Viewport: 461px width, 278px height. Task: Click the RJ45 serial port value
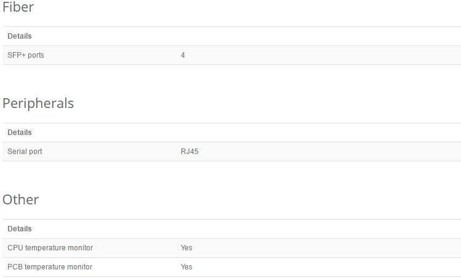point(189,152)
